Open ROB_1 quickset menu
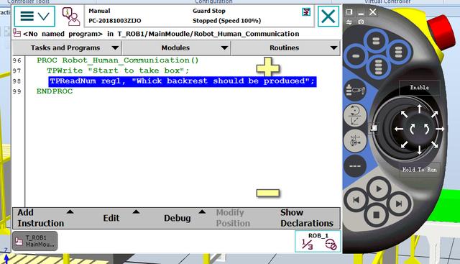The height and width of the screenshot is (264, 460). 318,242
